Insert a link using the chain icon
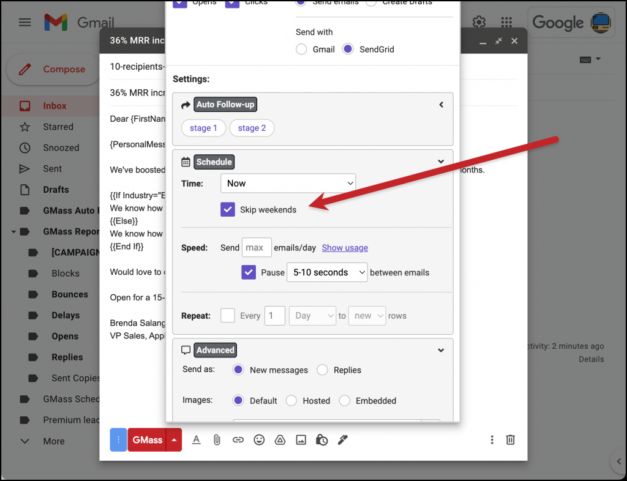 pos(238,439)
